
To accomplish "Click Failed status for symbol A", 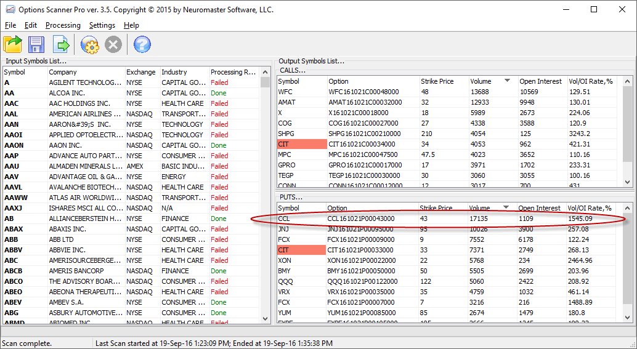I will pyautogui.click(x=219, y=82).
